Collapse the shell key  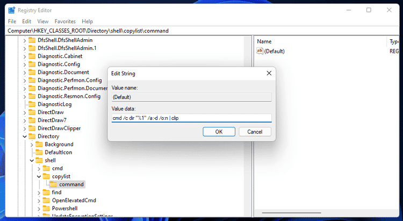click(32, 161)
